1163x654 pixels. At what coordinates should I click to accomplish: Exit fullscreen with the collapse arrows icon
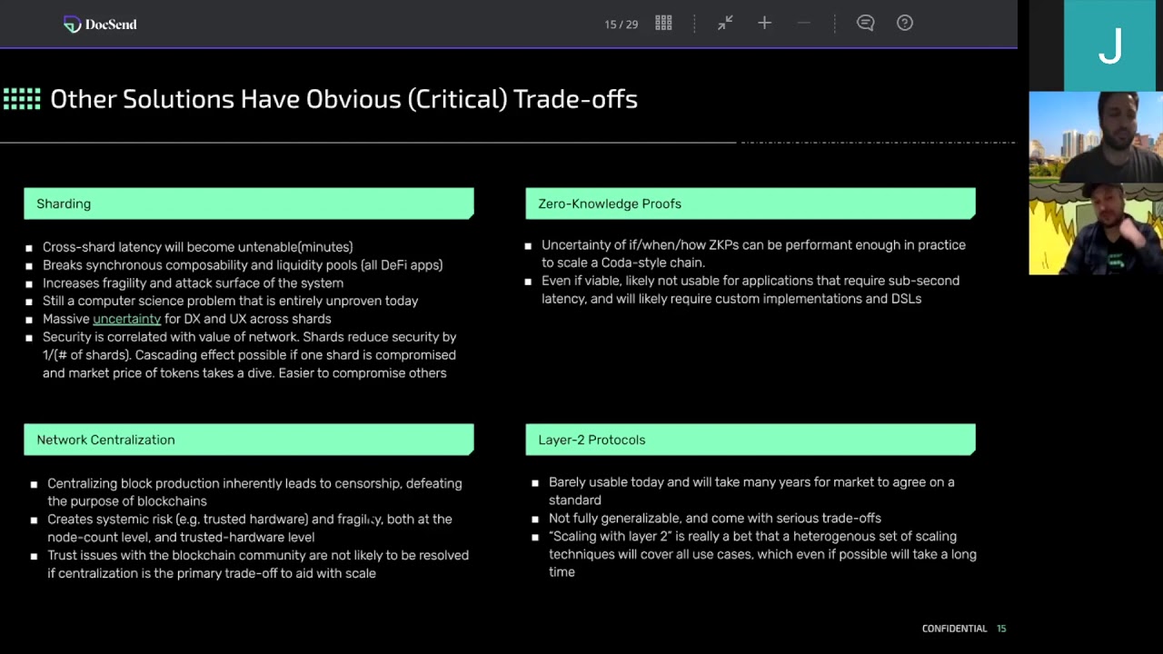pyautogui.click(x=725, y=24)
